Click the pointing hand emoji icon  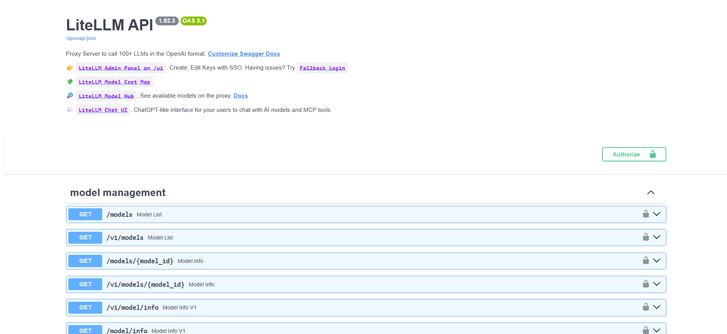pos(70,68)
